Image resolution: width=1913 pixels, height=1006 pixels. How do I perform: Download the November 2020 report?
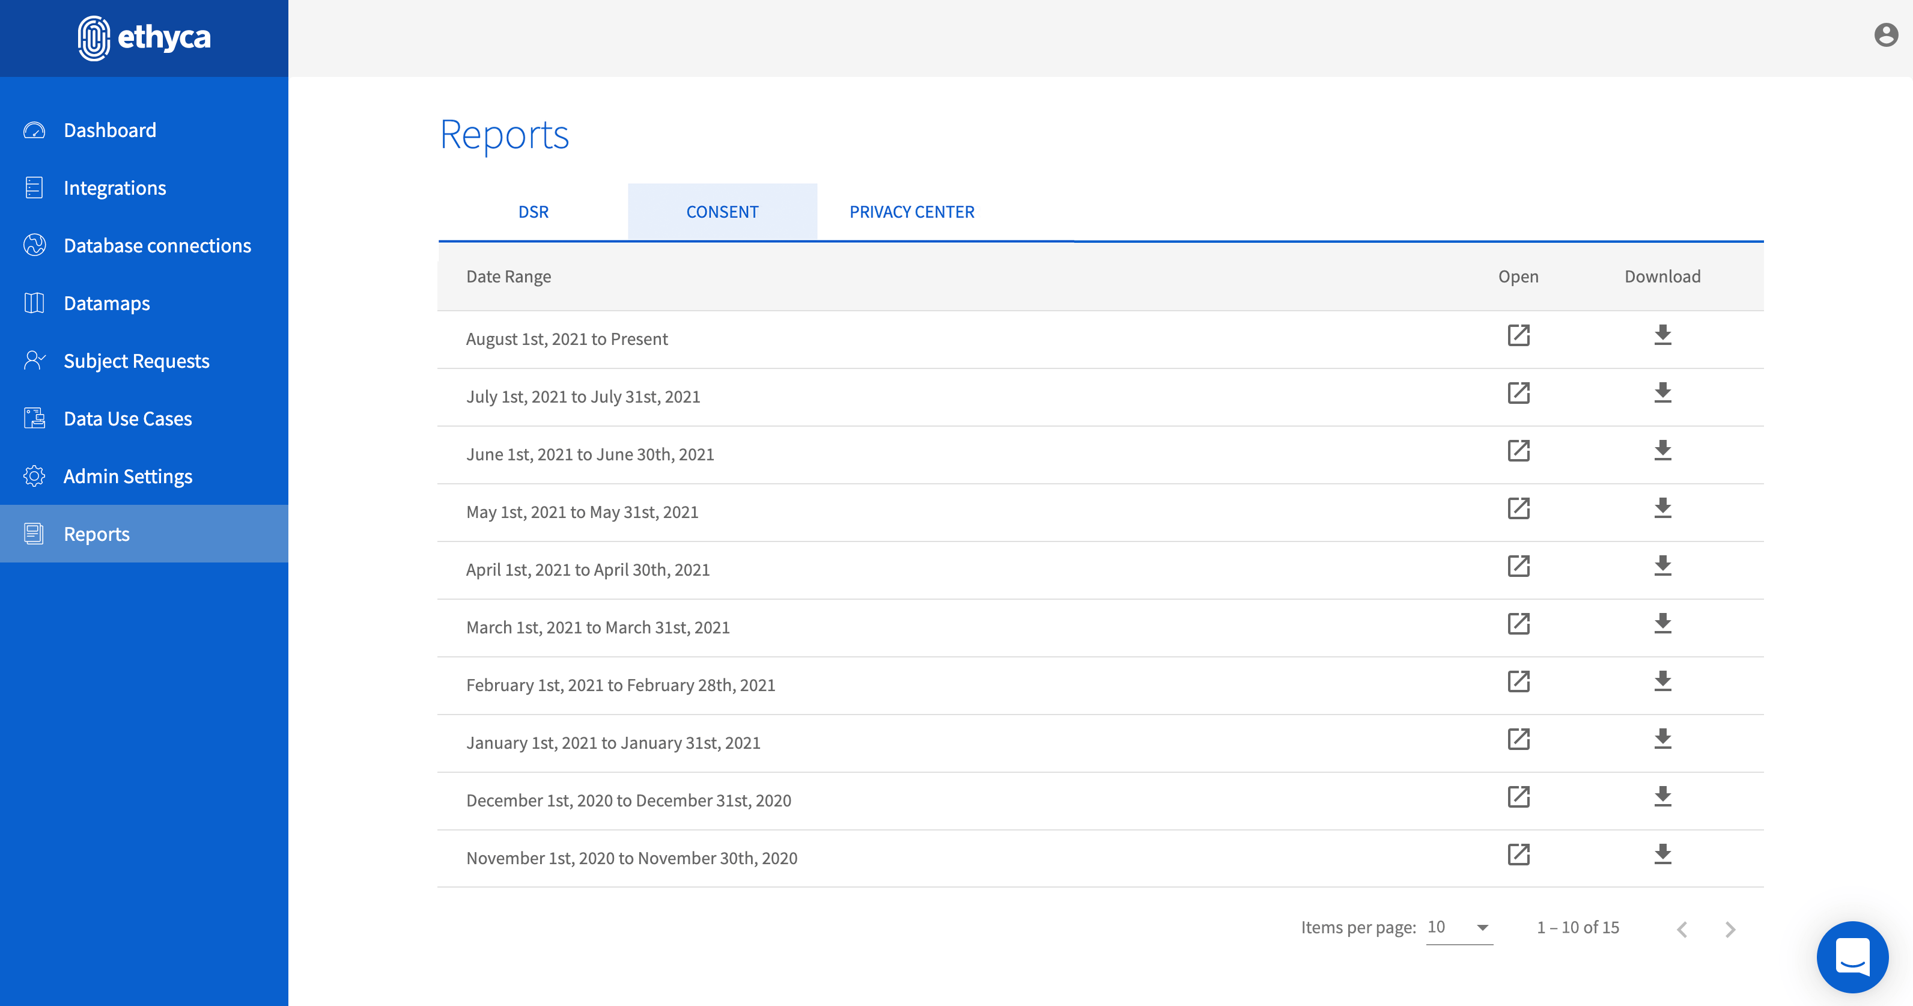point(1662,855)
